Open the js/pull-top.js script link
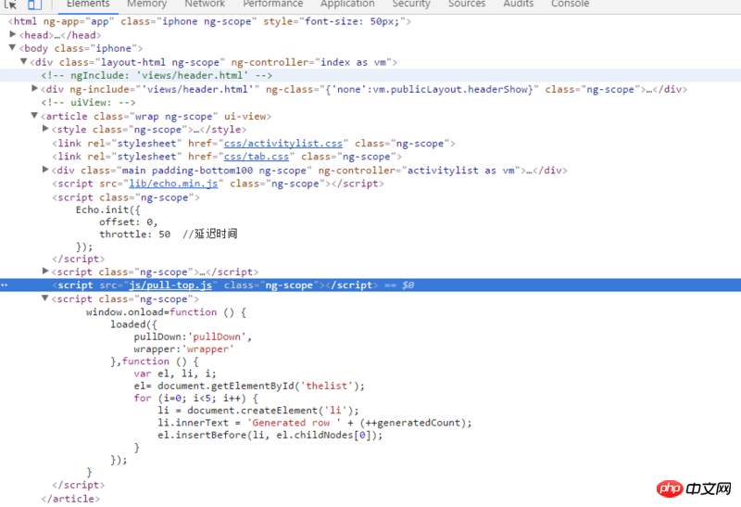 [x=170, y=285]
